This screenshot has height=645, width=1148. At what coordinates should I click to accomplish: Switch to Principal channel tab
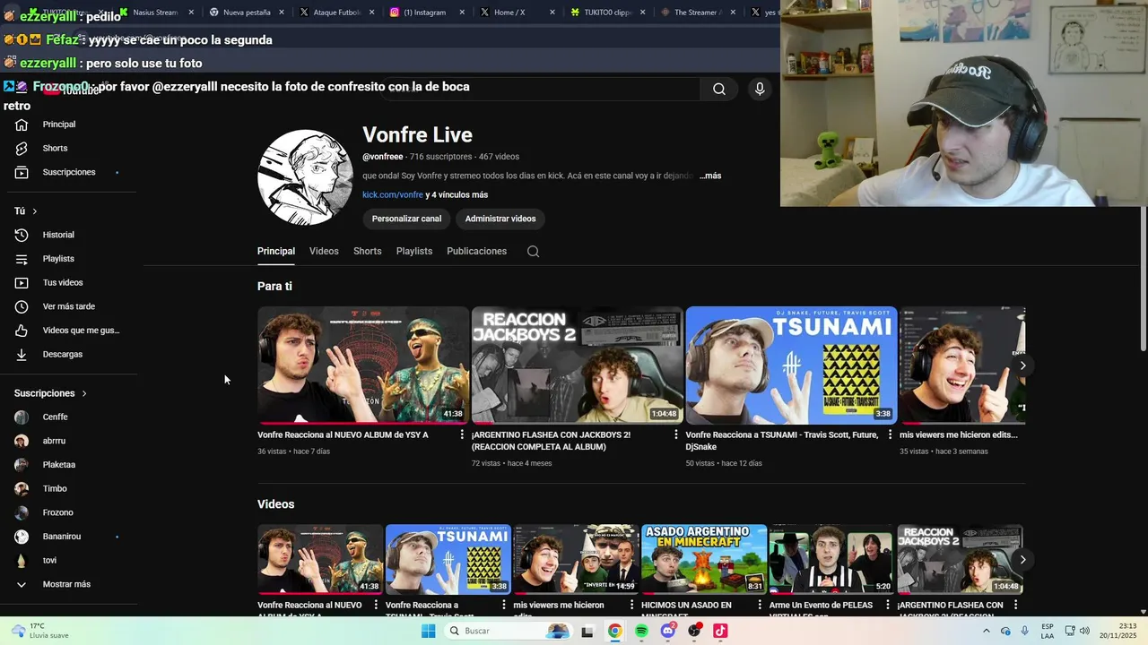(276, 251)
